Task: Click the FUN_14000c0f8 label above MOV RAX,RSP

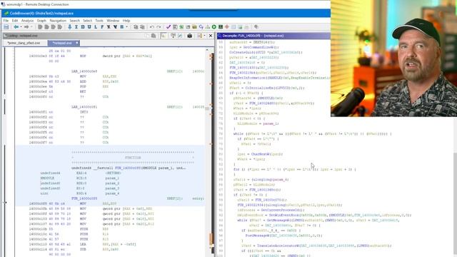Action: tap(84, 198)
